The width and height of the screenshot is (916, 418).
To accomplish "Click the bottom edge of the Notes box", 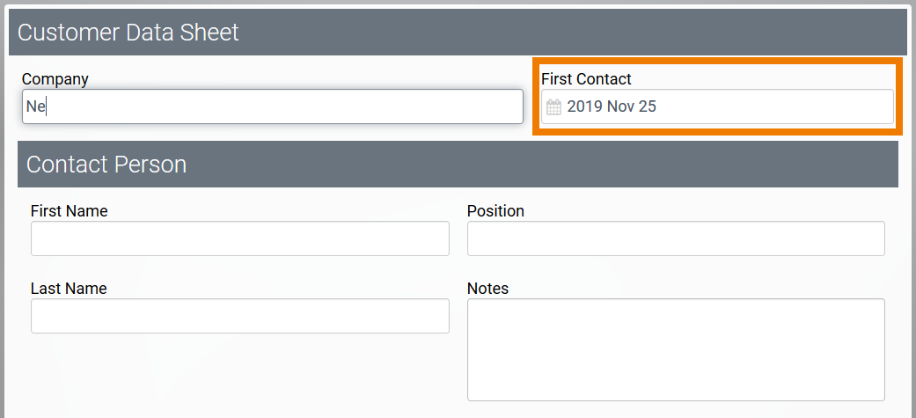I will pyautogui.click(x=675, y=400).
